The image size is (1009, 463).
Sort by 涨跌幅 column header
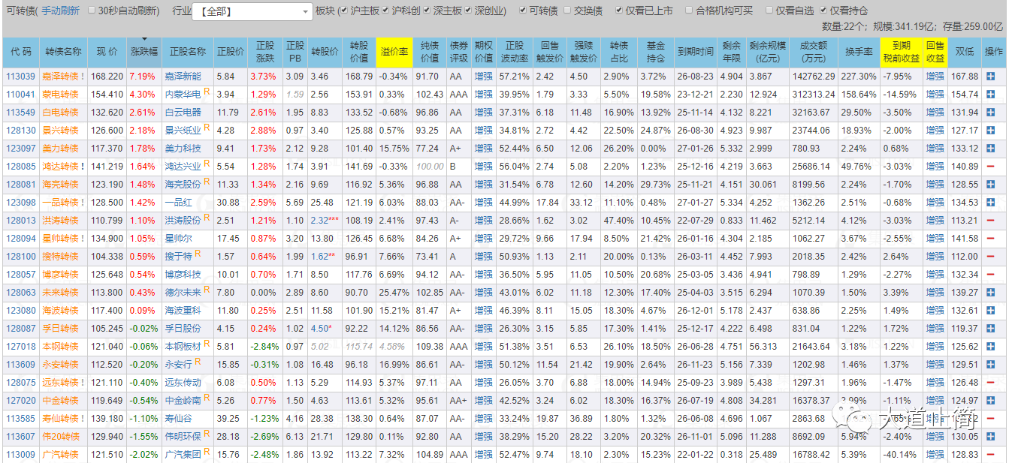[143, 52]
